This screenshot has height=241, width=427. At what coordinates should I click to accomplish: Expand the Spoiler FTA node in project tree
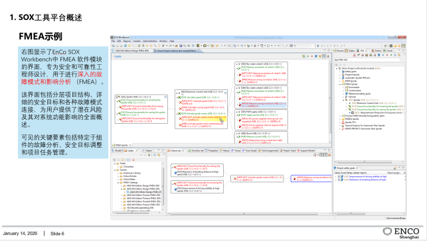(340, 122)
